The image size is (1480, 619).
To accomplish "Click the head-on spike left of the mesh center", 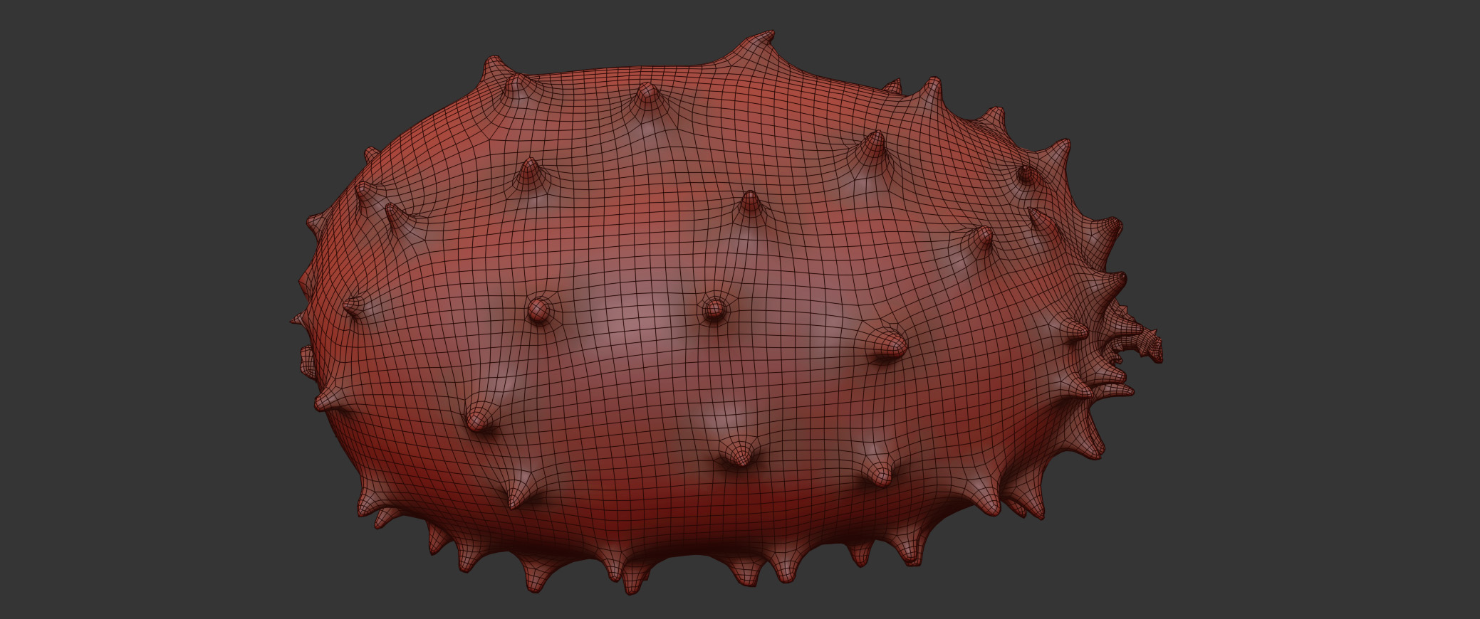I will tap(538, 309).
